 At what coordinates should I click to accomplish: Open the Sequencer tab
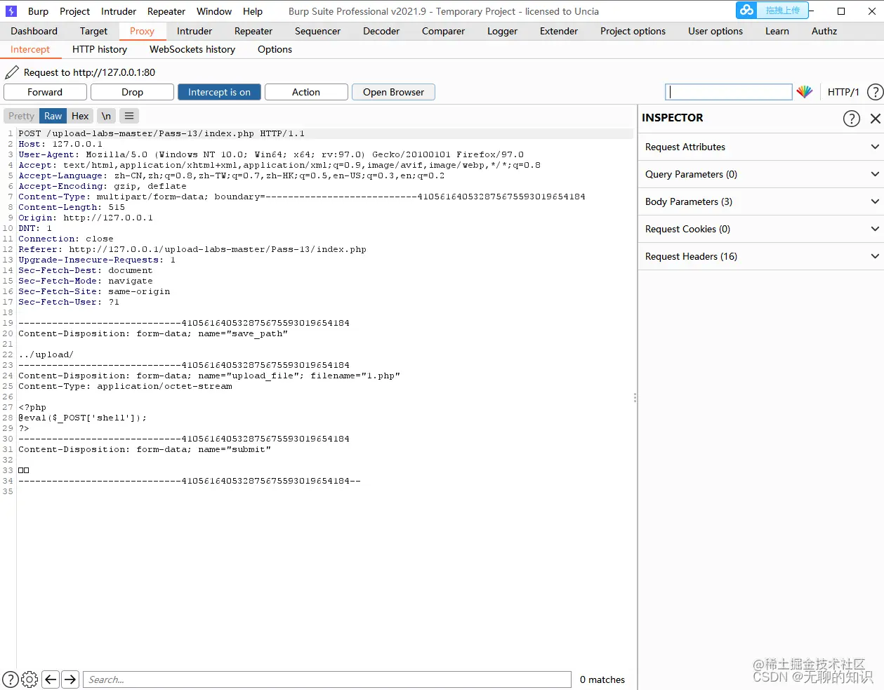pyautogui.click(x=317, y=31)
